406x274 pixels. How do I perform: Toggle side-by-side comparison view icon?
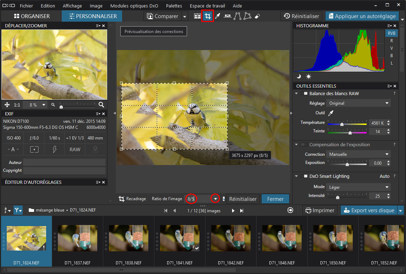197,16
